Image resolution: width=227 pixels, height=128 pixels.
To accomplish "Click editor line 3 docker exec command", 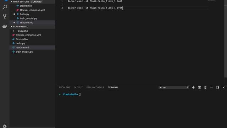I will [95, 8].
